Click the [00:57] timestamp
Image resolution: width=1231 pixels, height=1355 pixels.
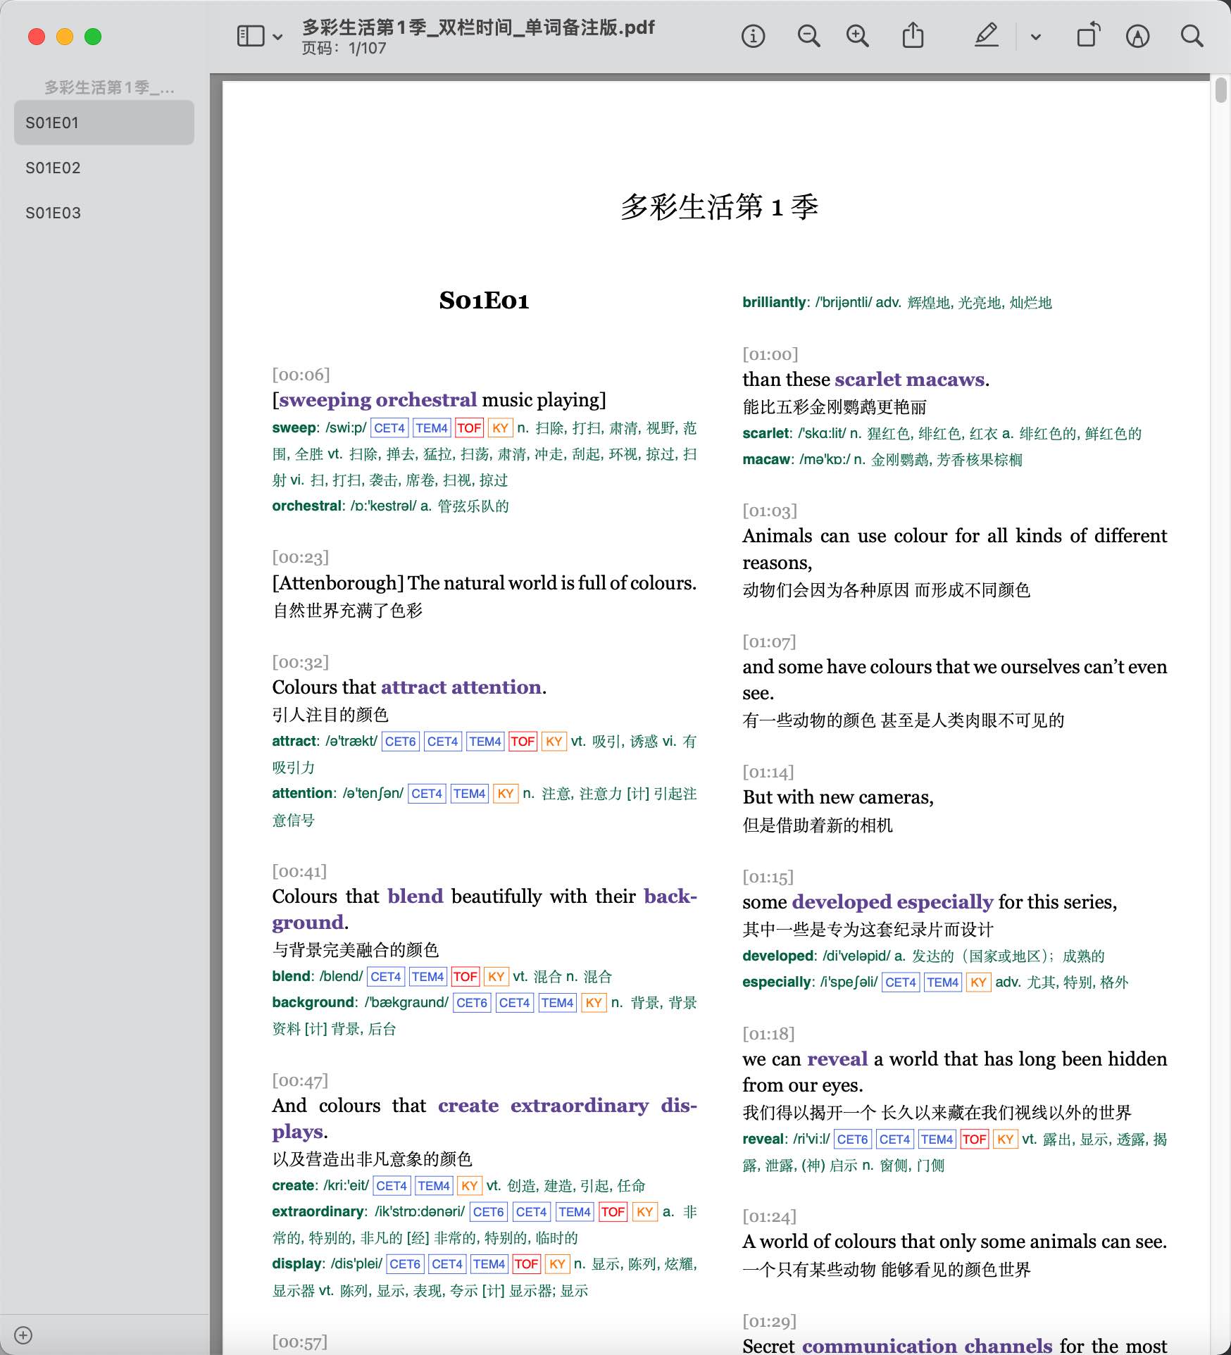point(300,1342)
